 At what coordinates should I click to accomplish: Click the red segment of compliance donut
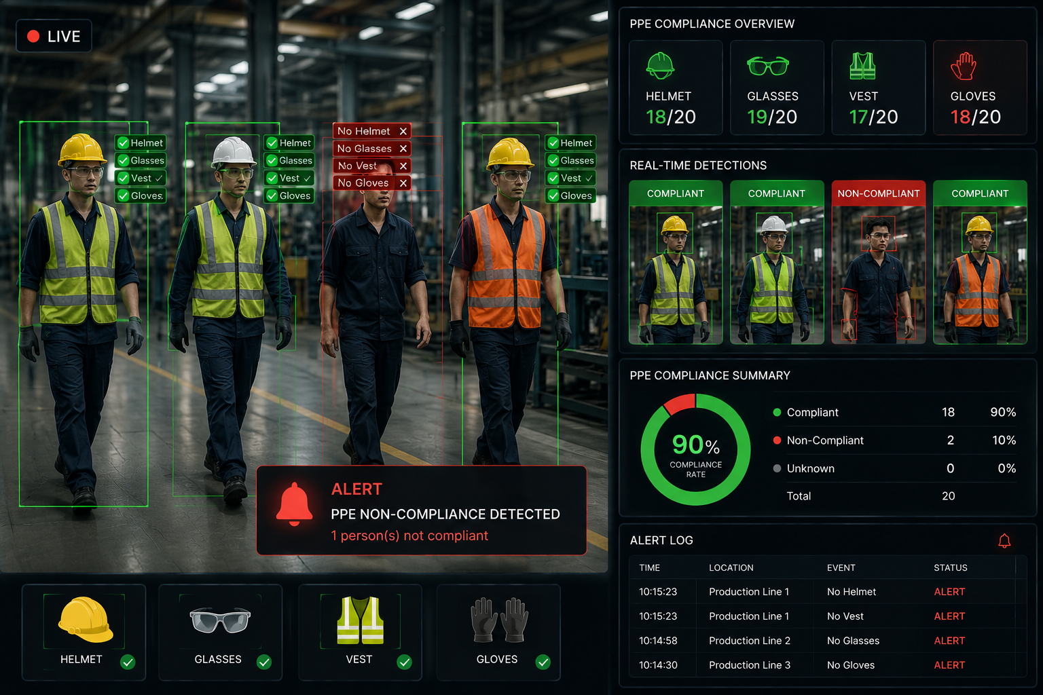[x=679, y=404]
